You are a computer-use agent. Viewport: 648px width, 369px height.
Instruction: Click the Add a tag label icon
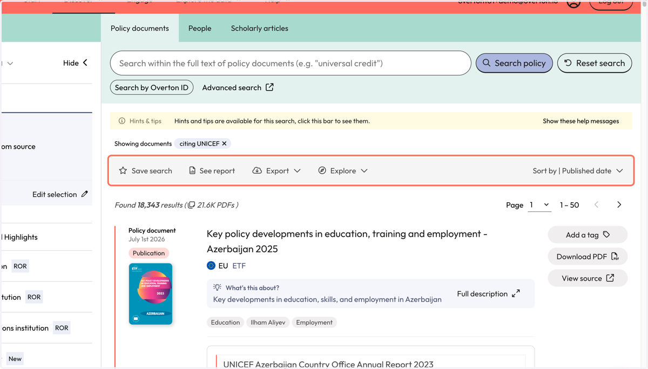point(606,235)
